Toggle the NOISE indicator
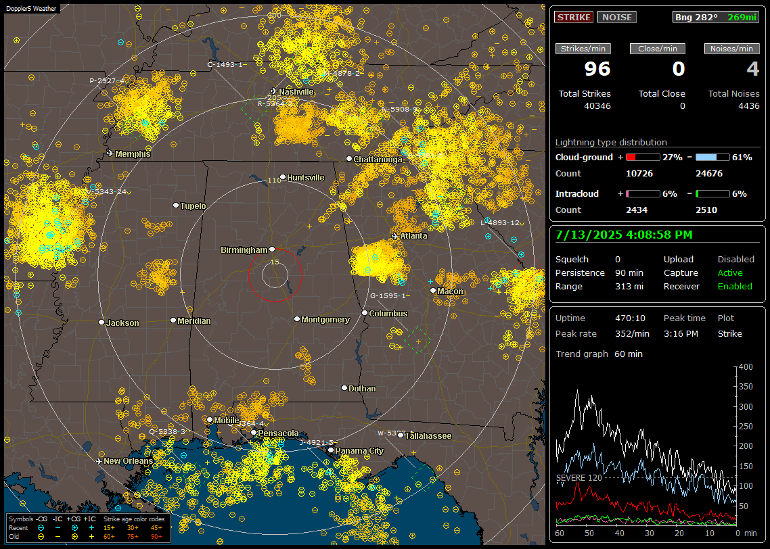This screenshot has height=549, width=770. coord(617,17)
